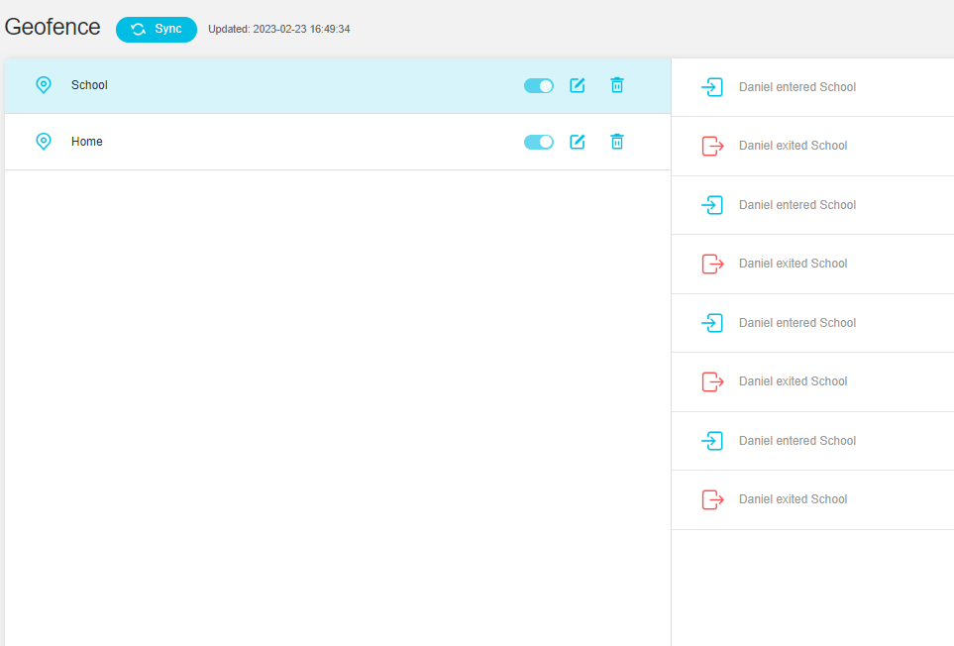The image size is (954, 646).
Task: Select the last 'Daniel exited School' text
Action: 793,499
